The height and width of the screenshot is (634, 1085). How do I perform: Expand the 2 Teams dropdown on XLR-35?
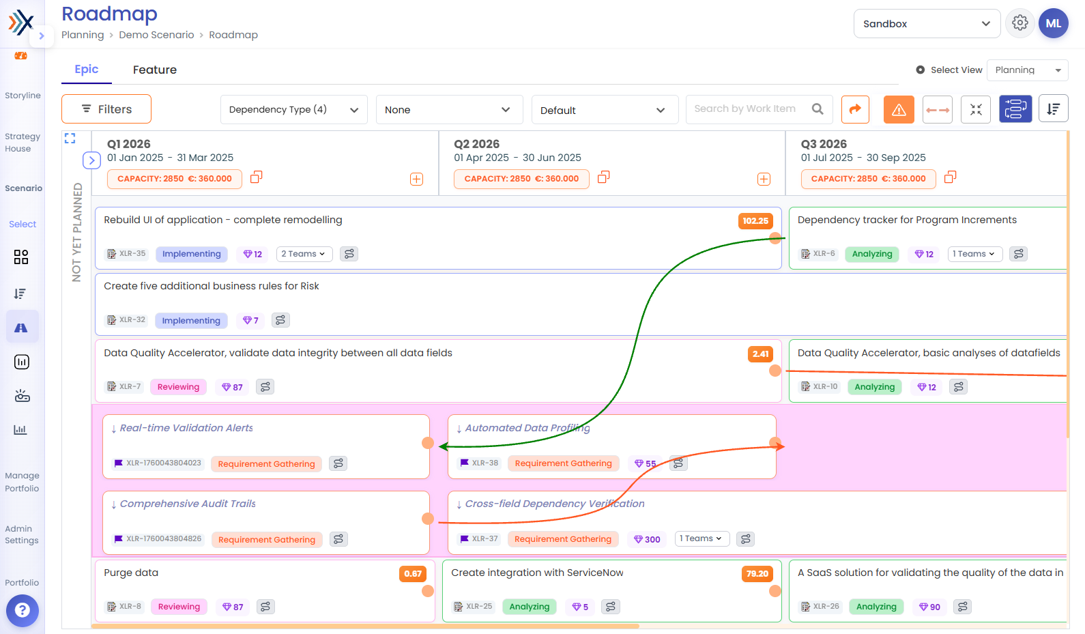point(304,254)
